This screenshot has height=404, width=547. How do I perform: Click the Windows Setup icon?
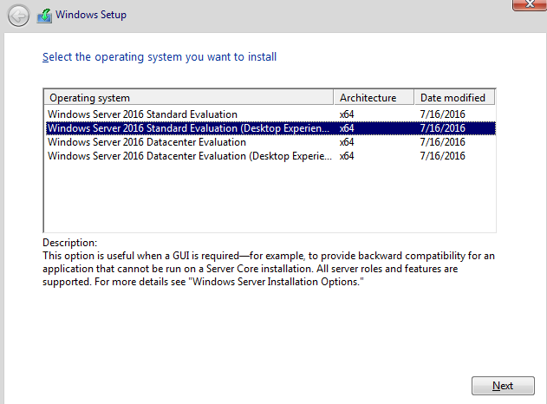click(x=44, y=16)
